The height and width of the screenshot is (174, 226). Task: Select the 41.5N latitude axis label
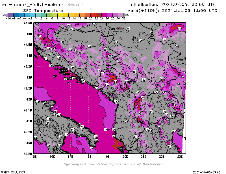(x=28, y=110)
